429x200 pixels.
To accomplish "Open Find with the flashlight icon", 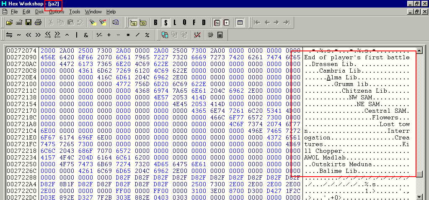I will (x=93, y=23).
